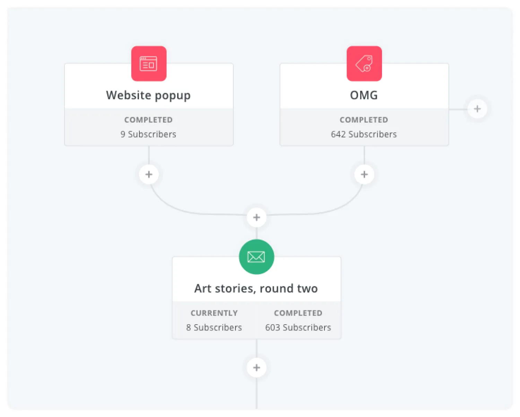Click CURRENTLY label in Art stories node
The image size is (520, 417).
[214, 313]
